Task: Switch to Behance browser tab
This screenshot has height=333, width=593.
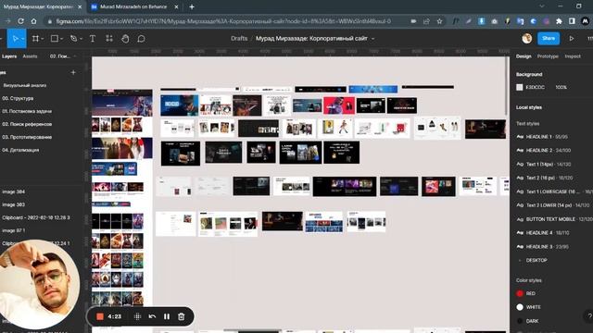Action: tap(133, 6)
